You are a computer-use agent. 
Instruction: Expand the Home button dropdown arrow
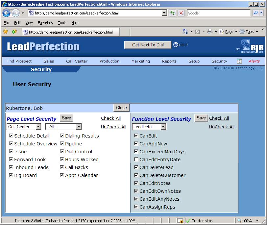pos(191,32)
